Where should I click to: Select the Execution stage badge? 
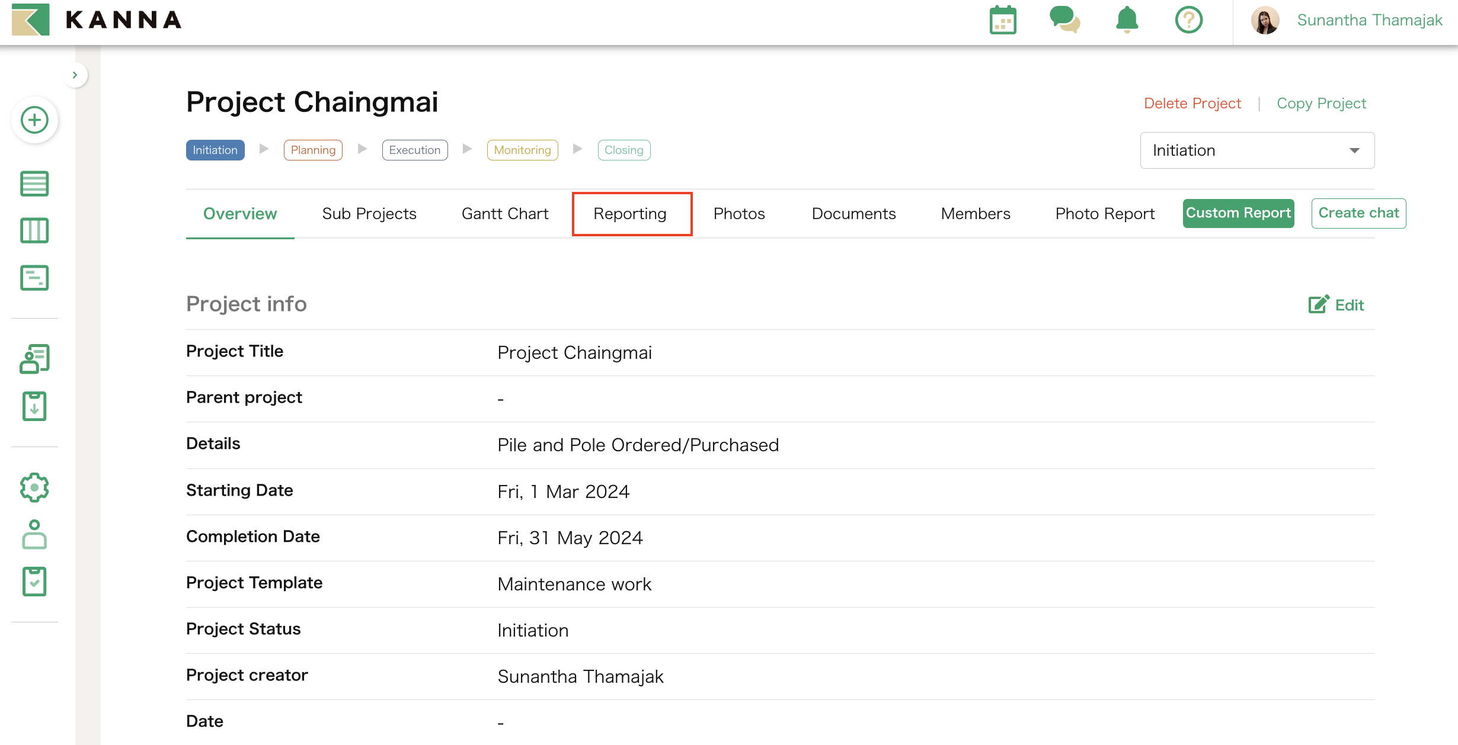click(x=414, y=150)
